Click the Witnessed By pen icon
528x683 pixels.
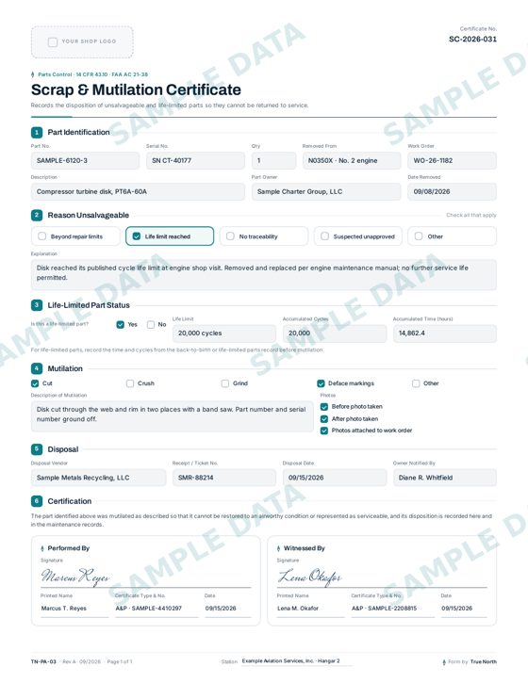coord(278,548)
